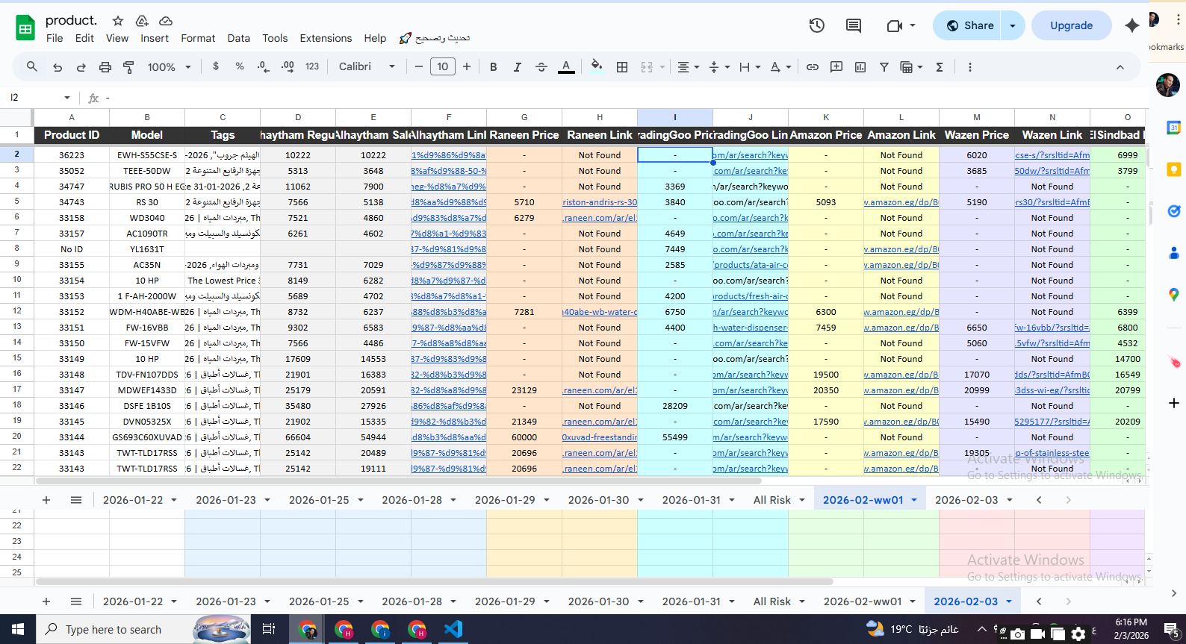Open the fill color picker

click(x=596, y=67)
